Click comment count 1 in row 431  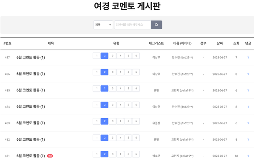tap(248, 156)
